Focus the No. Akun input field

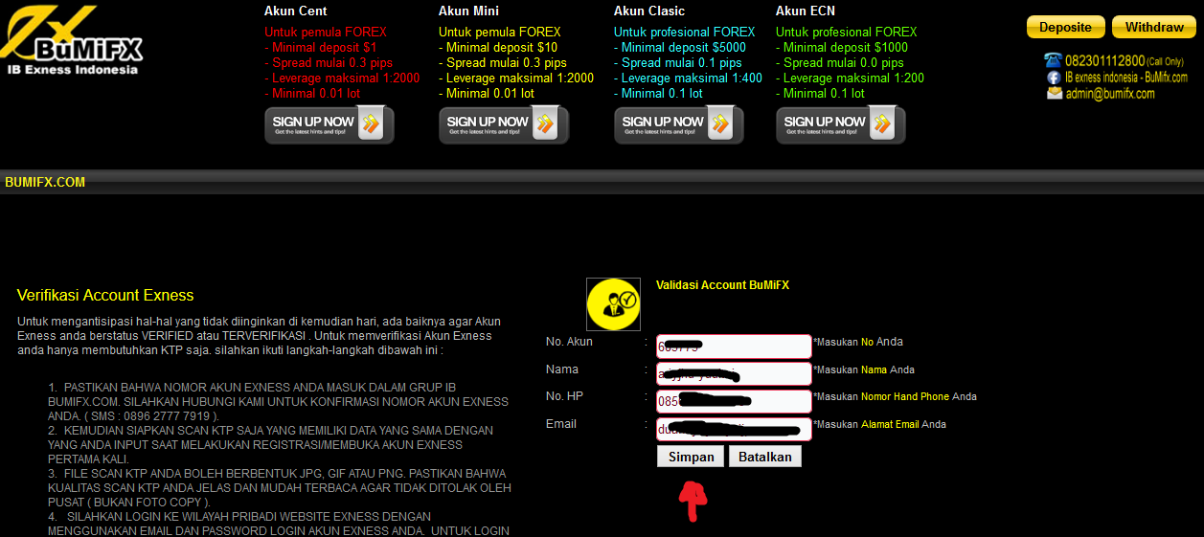tap(734, 347)
